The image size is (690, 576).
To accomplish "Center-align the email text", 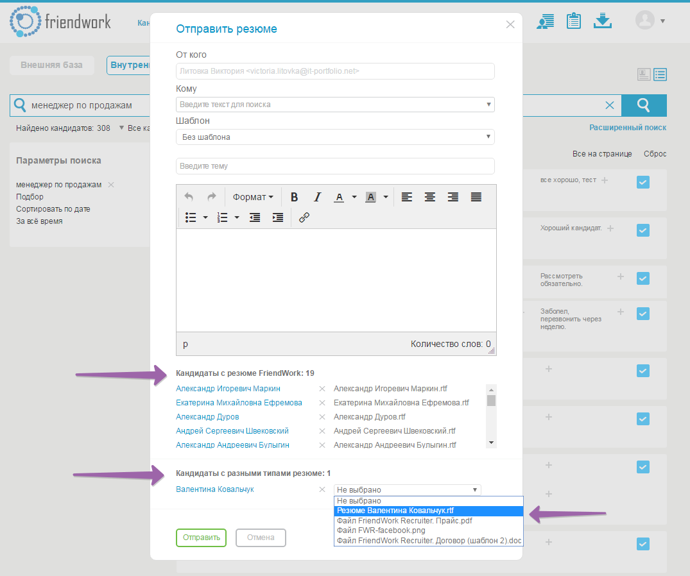I will (x=429, y=197).
